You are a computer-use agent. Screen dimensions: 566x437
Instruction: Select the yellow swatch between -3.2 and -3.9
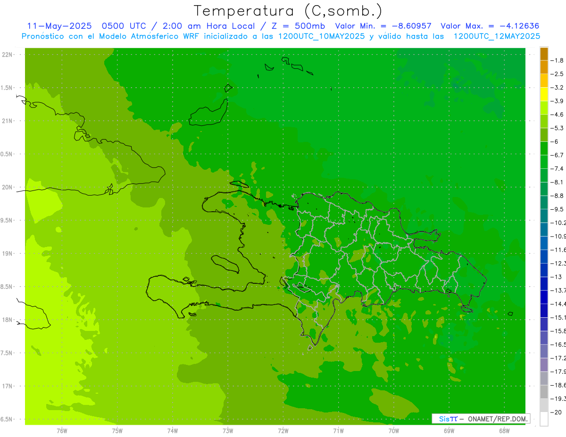(x=544, y=94)
